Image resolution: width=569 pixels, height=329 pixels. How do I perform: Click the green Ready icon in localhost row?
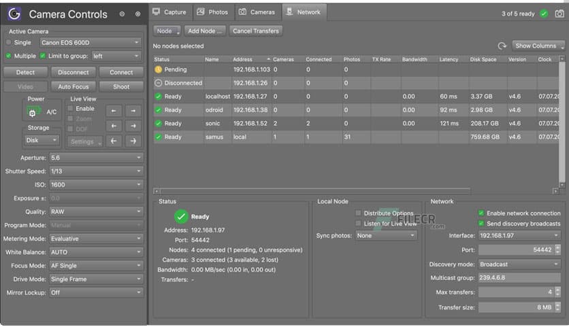(158, 97)
